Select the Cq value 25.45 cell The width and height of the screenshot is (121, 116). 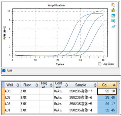(107, 98)
